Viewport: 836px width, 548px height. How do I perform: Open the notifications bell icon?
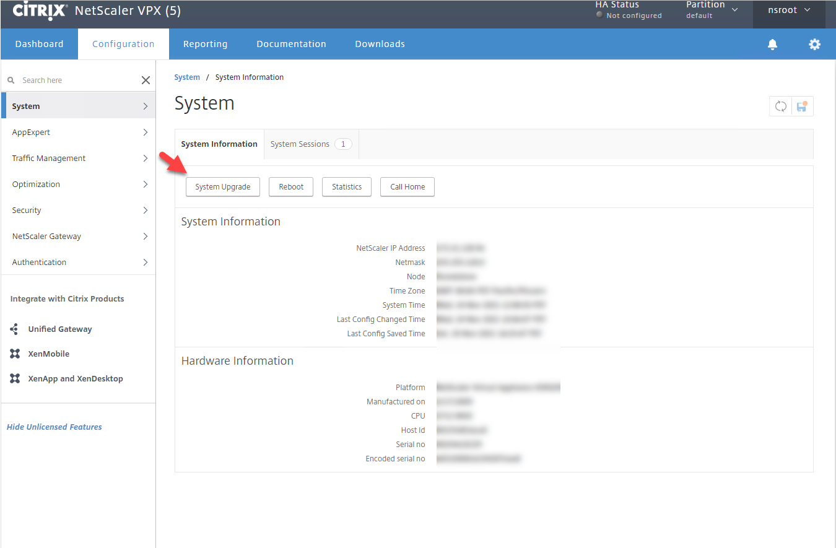pyautogui.click(x=772, y=44)
